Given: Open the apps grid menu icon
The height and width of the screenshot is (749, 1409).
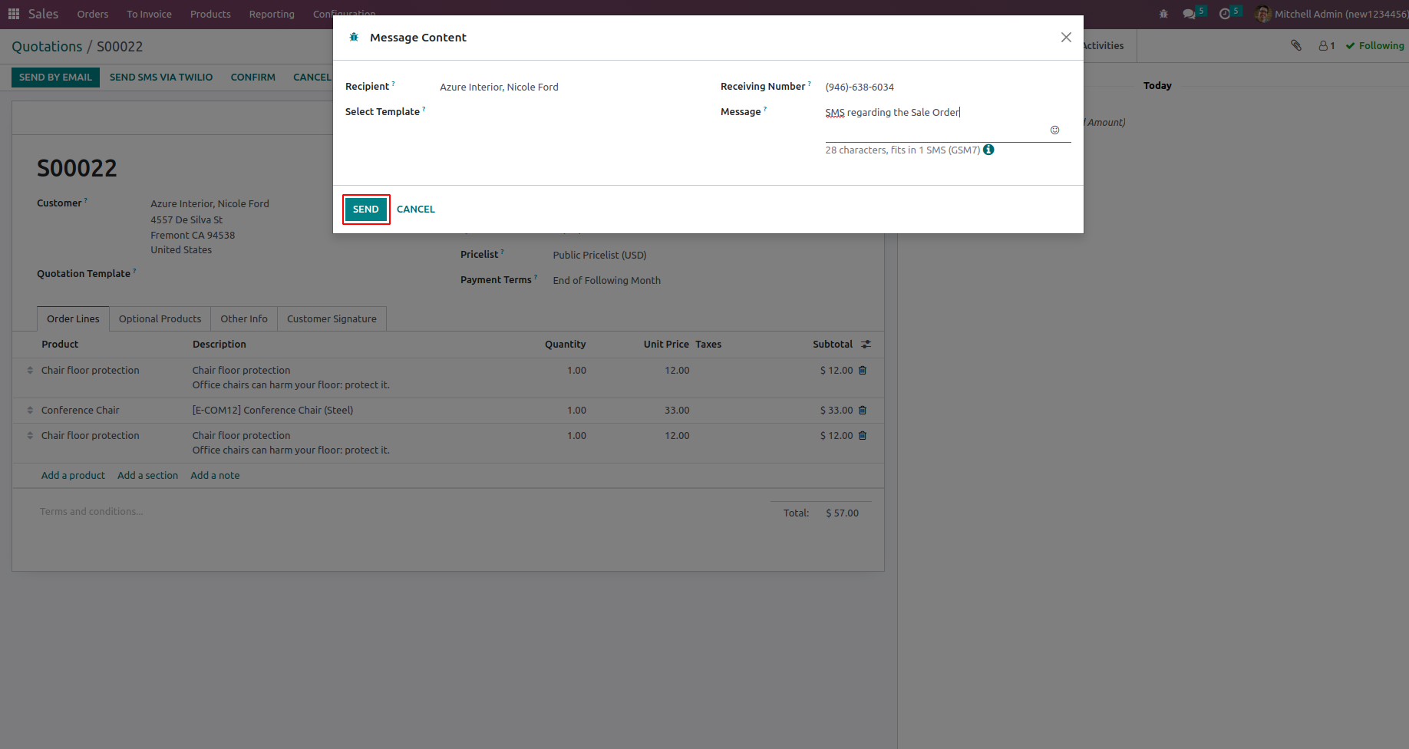Looking at the screenshot, I should coord(14,14).
